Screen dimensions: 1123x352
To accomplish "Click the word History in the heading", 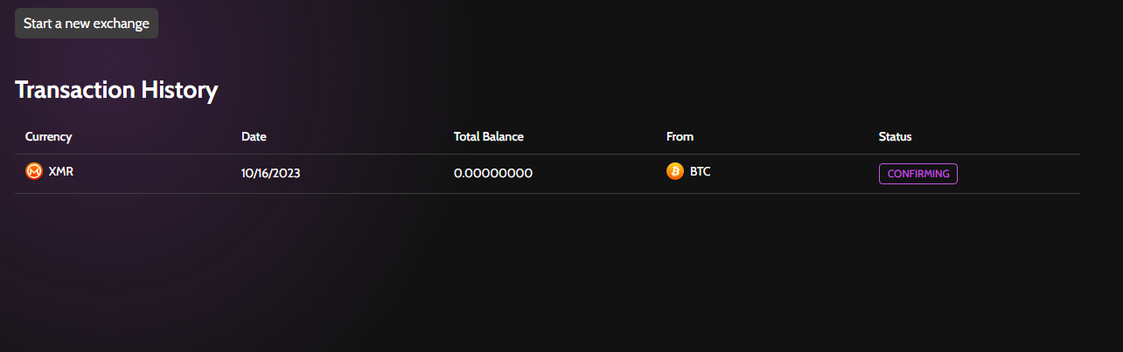I will click(179, 89).
